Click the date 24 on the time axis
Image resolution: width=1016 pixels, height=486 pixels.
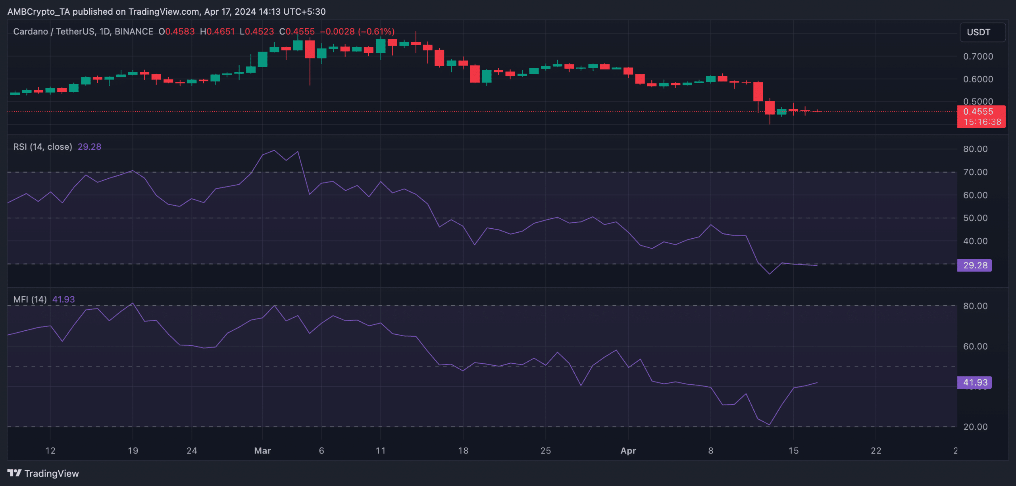pos(192,451)
